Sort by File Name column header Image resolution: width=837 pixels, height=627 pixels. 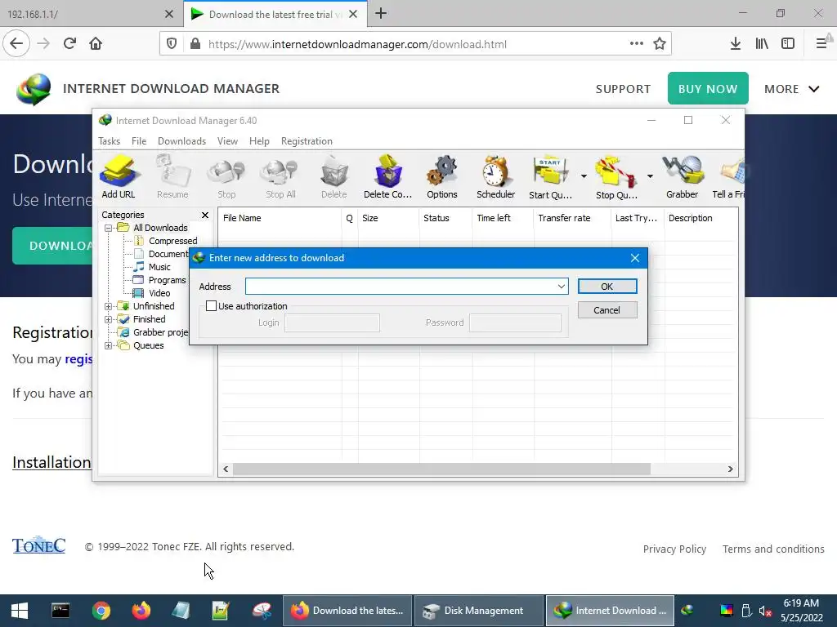click(x=280, y=218)
